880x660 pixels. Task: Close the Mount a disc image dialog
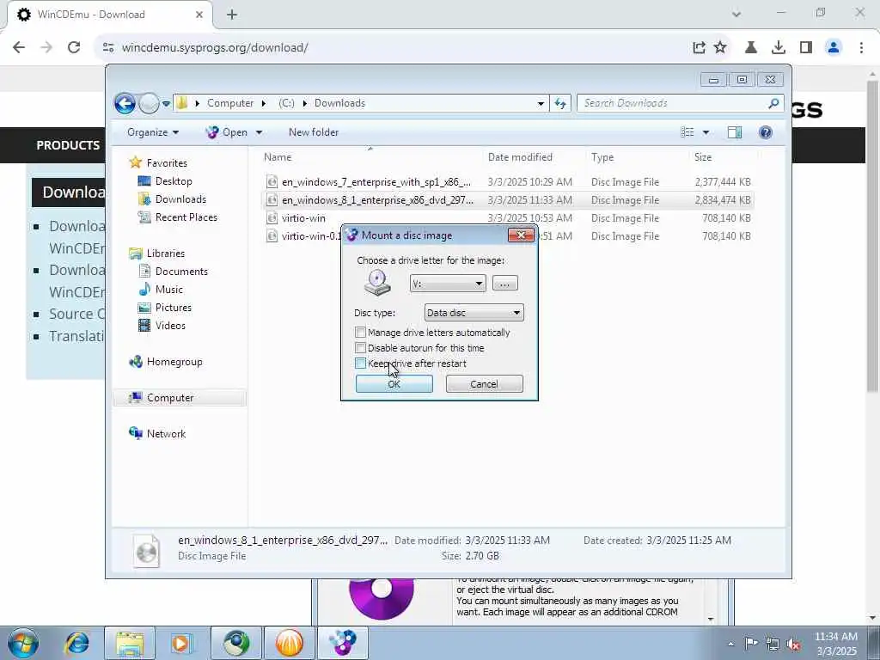coord(520,235)
